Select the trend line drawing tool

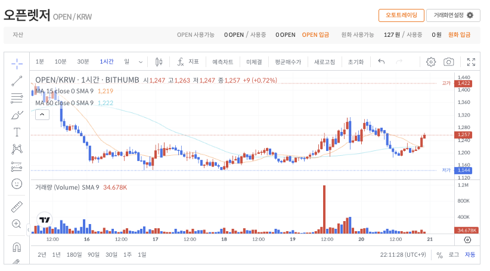tap(17, 80)
